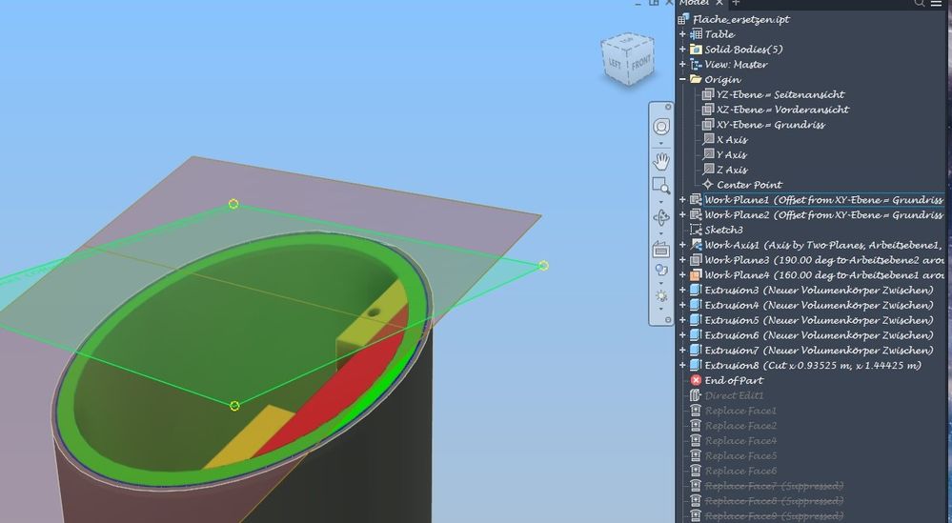The width and height of the screenshot is (952, 523).
Task: Click the orange Work Plane4 icon
Action: [696, 275]
